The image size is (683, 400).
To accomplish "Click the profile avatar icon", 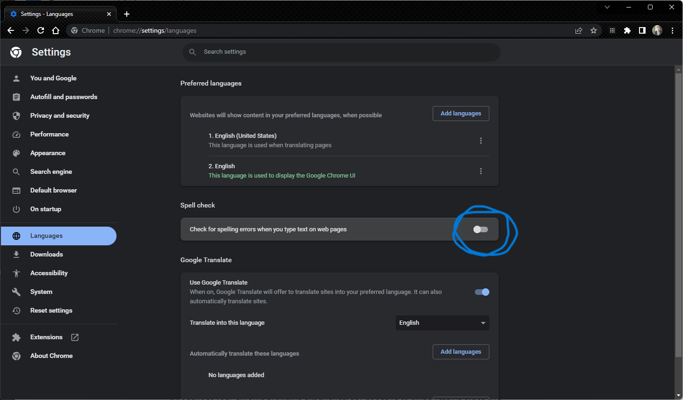I will 657,30.
